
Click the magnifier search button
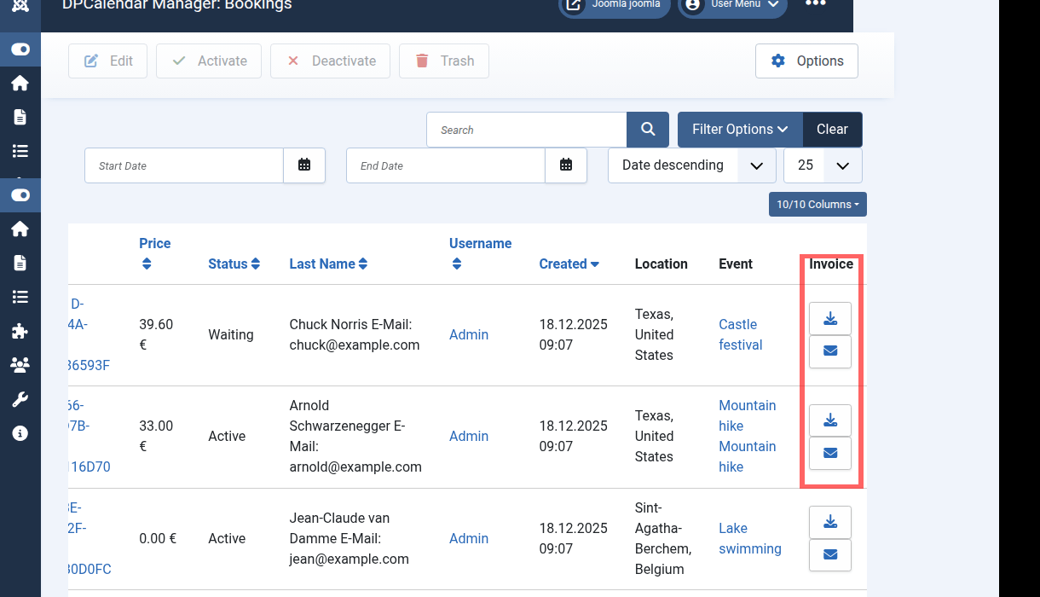(648, 130)
